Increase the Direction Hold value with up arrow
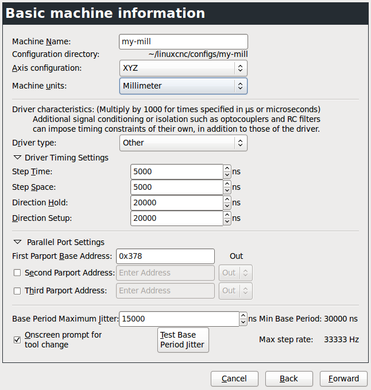This screenshot has width=371, height=390. click(x=227, y=199)
